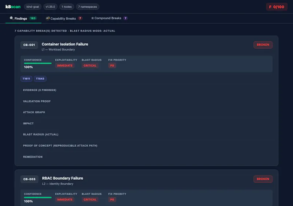Click L2 — Identity Boundary subtitle
The height and width of the screenshot is (206, 293).
click(x=58, y=184)
